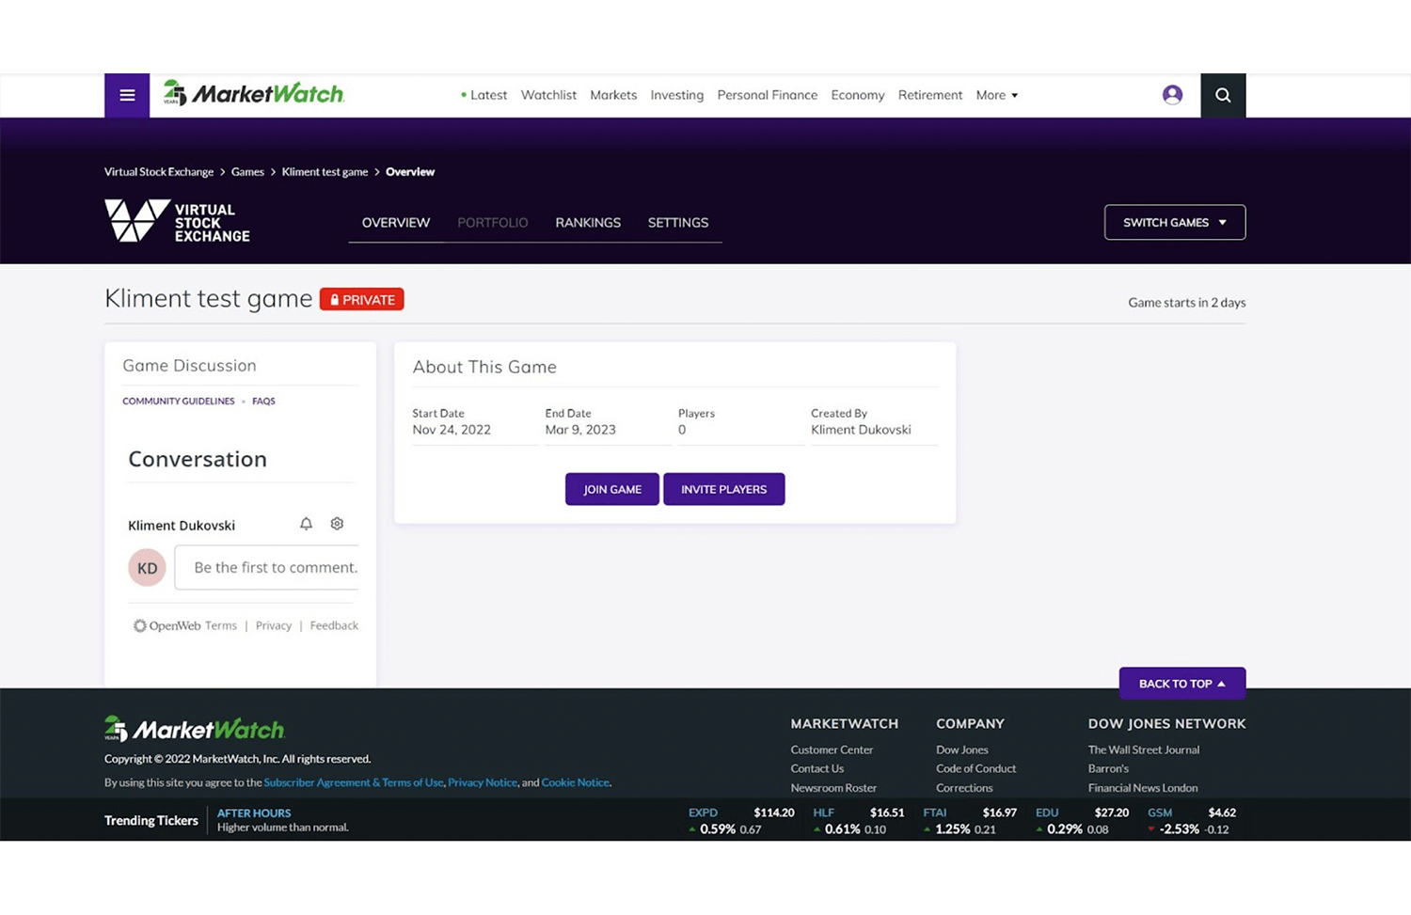Image resolution: width=1411 pixels, height=915 pixels.
Task: Click the Join Game button
Action: click(611, 489)
